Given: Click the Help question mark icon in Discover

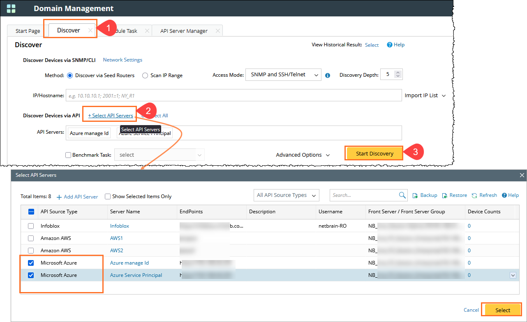Looking at the screenshot, I should point(389,45).
